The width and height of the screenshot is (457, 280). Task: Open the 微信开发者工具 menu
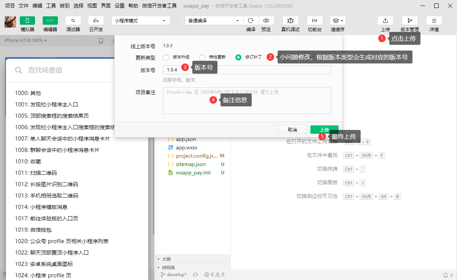(159, 6)
